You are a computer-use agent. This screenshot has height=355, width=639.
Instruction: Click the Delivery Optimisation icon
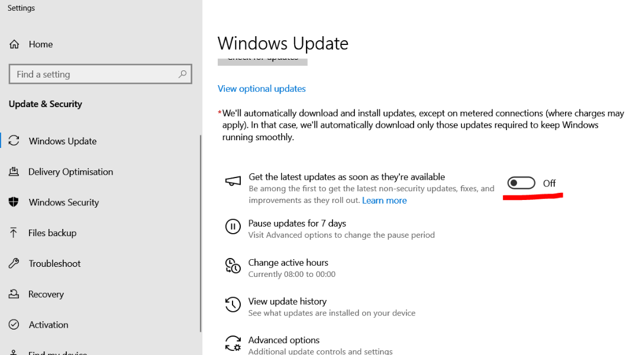point(14,172)
